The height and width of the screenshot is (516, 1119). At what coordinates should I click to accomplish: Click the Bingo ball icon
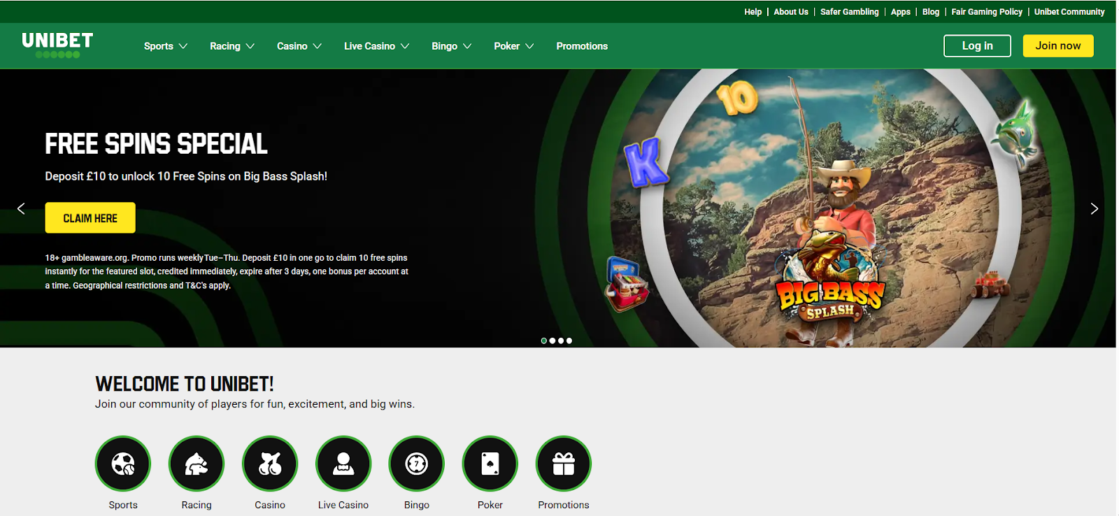pos(417,464)
